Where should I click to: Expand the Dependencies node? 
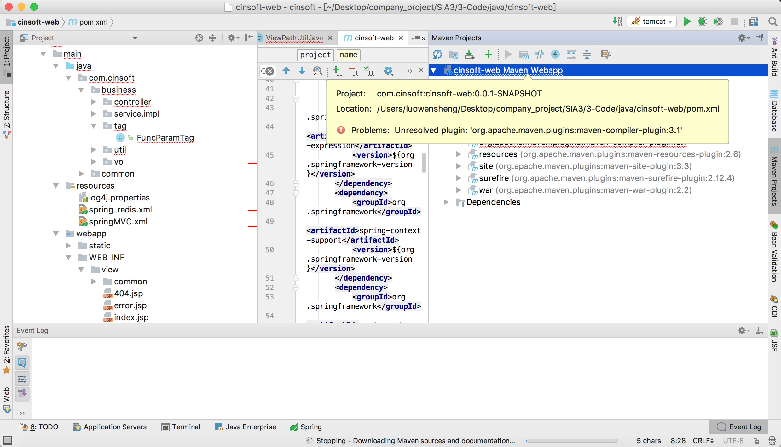tap(446, 202)
